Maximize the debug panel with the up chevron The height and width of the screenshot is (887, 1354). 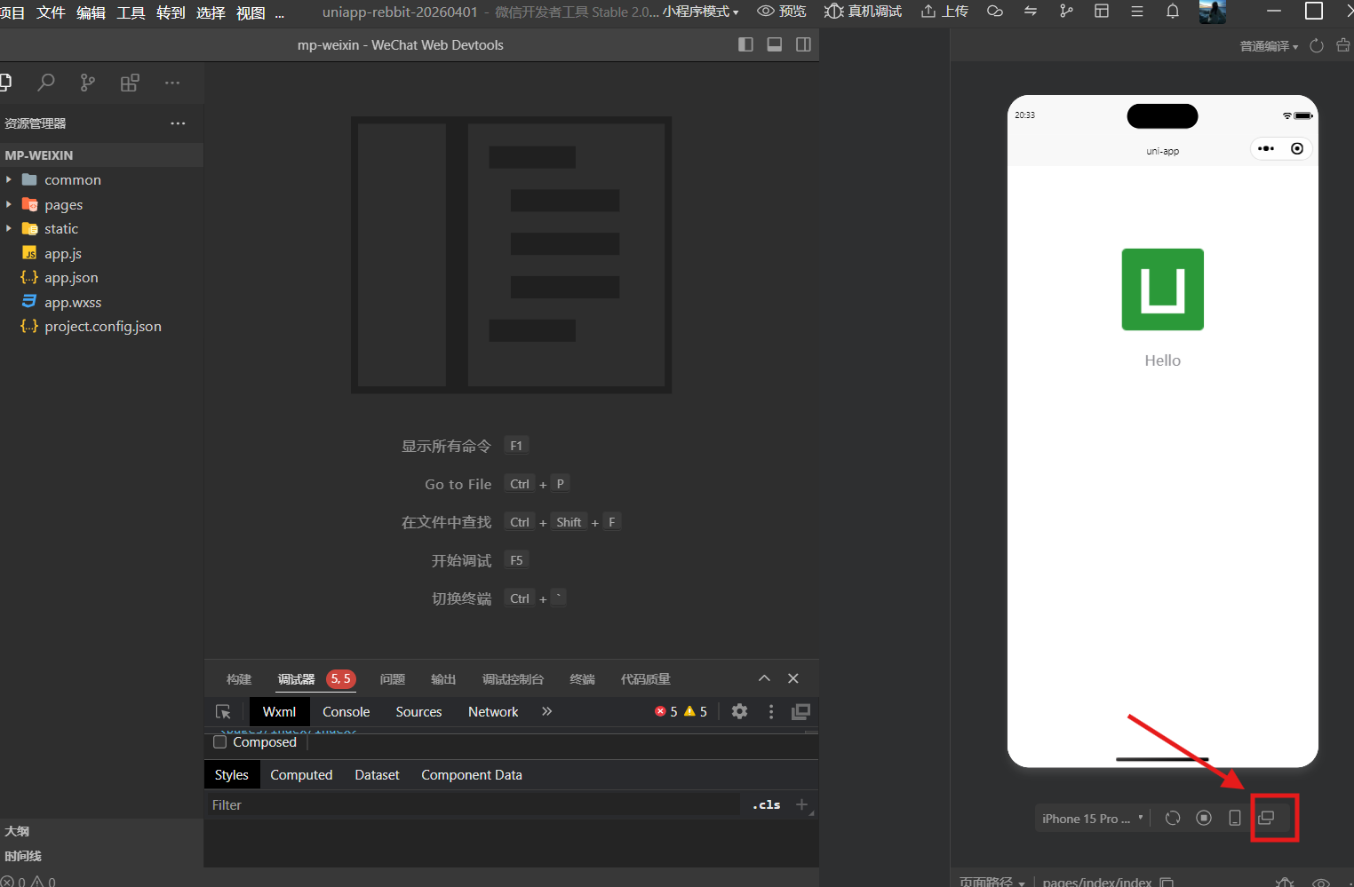coord(764,678)
